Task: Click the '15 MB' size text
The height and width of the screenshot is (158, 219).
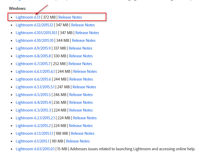Action: pyautogui.click(x=62, y=149)
